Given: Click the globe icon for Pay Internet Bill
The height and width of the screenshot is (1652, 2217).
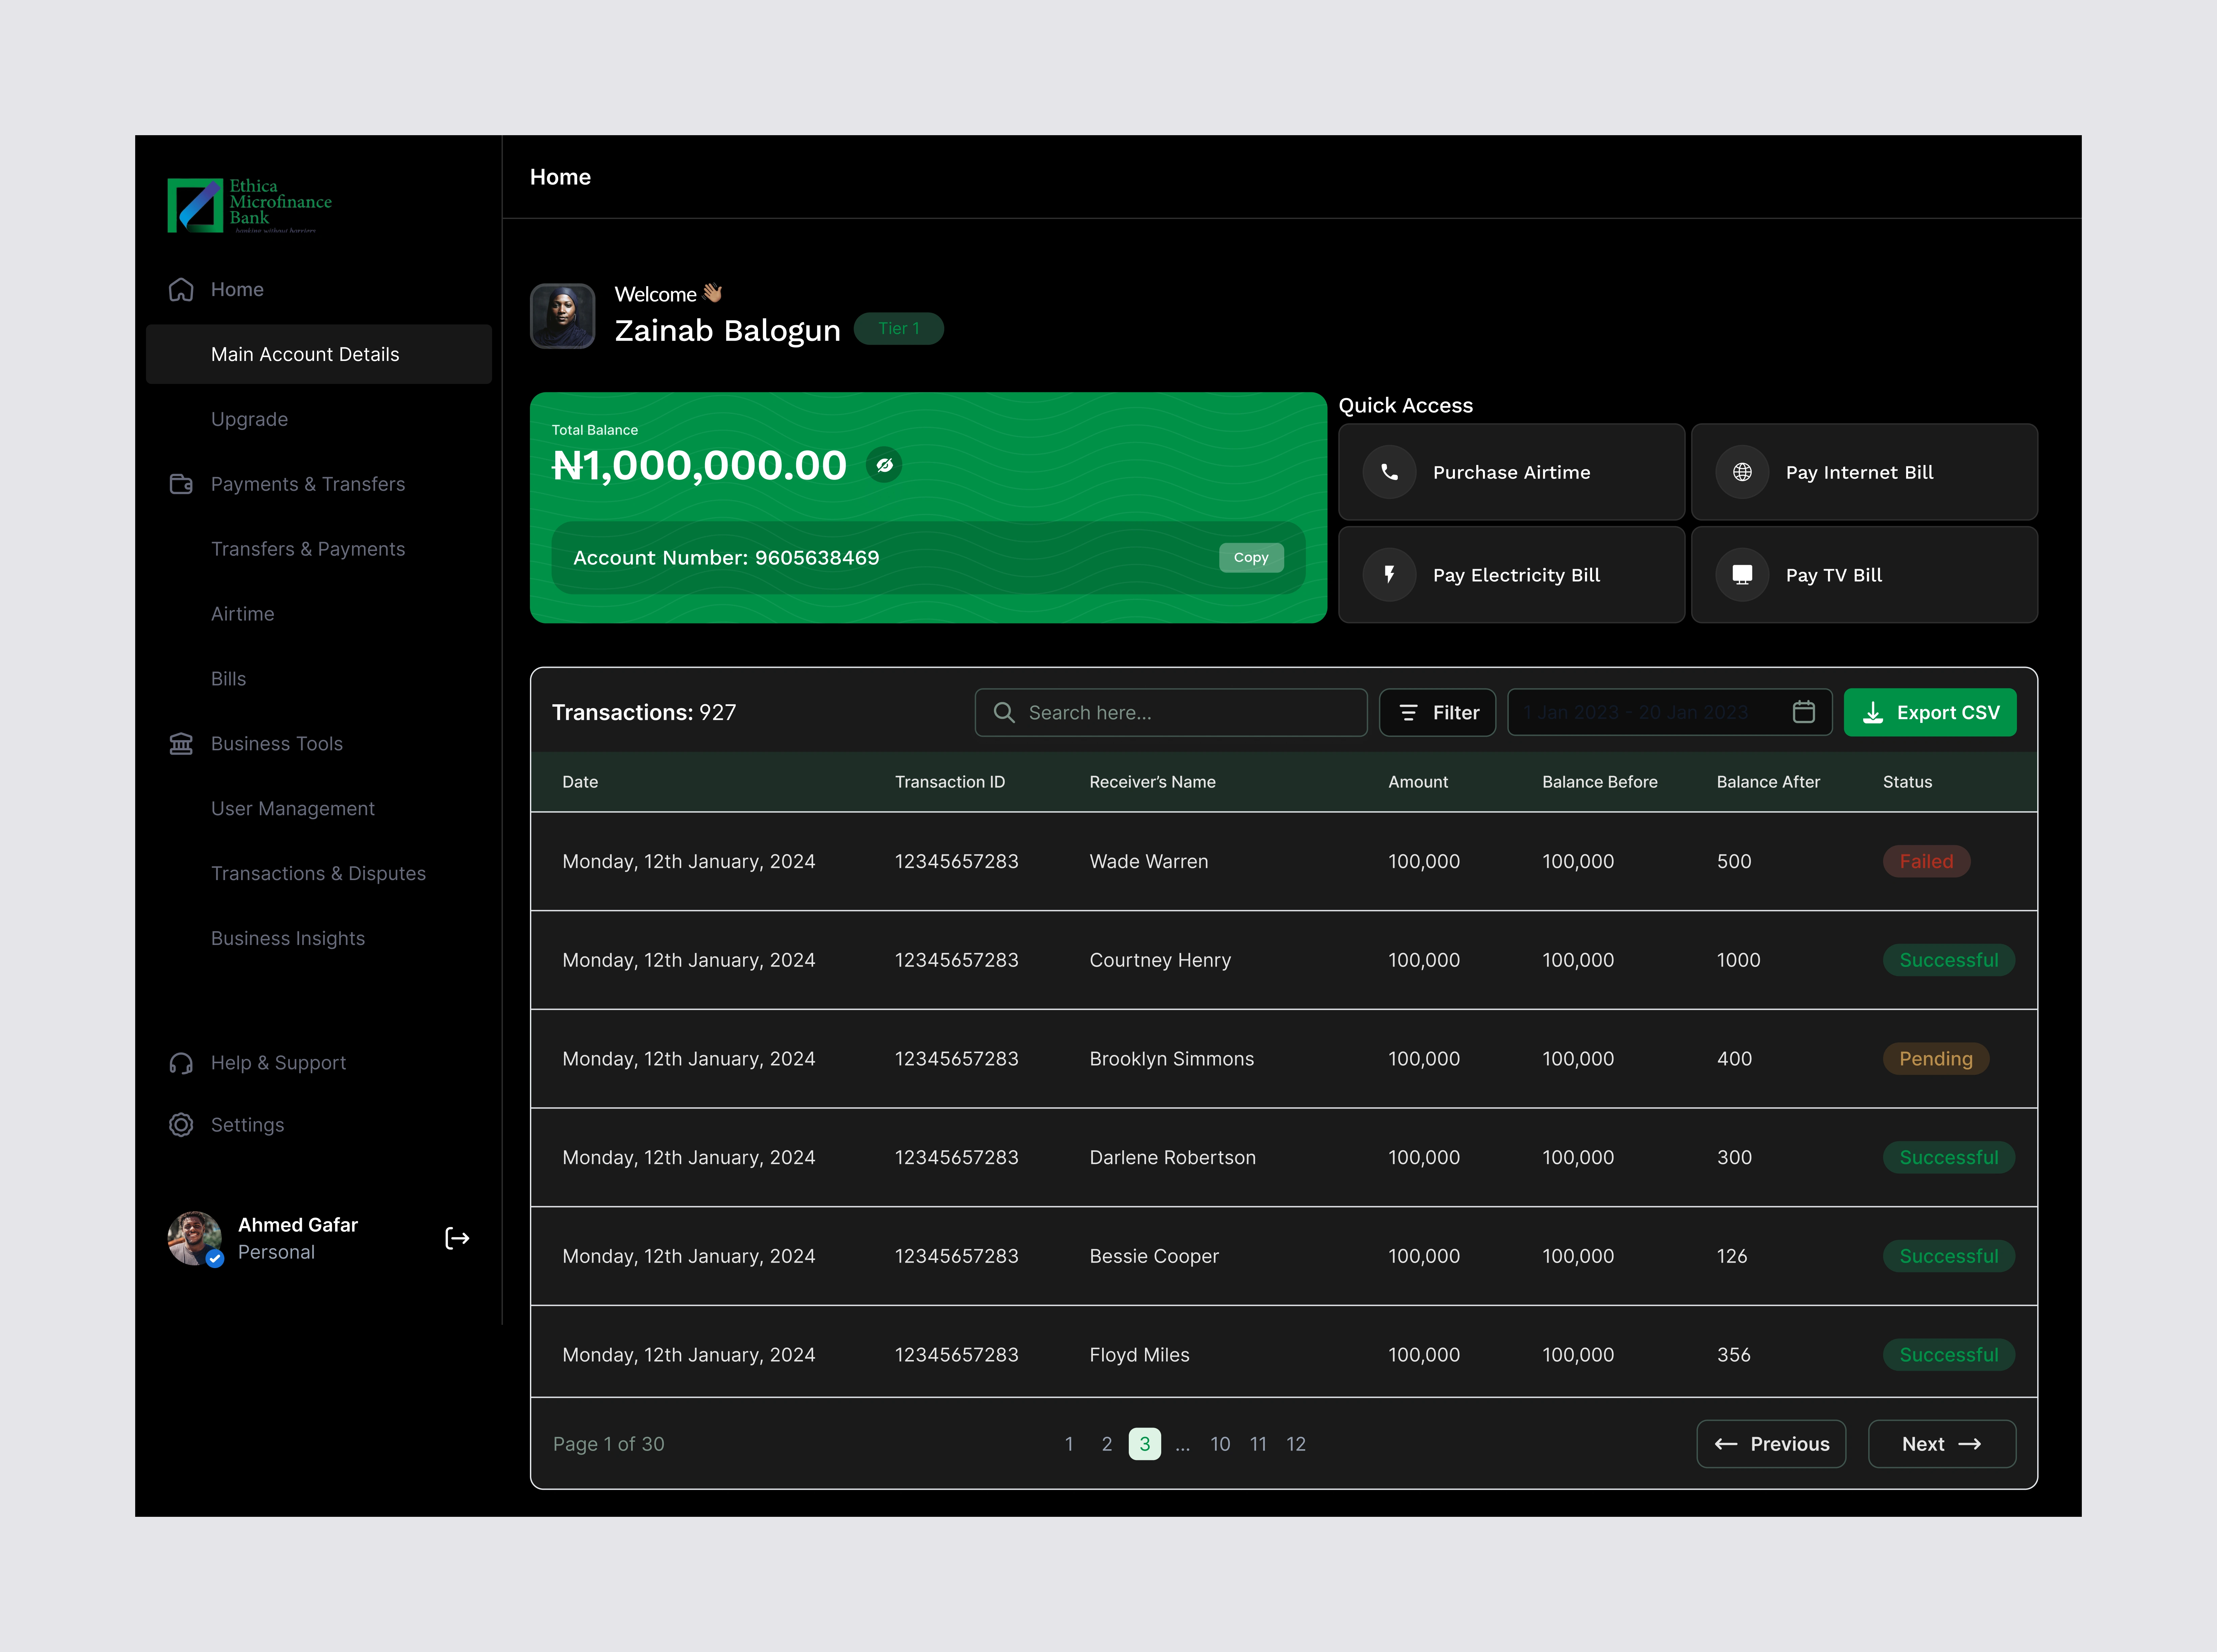Looking at the screenshot, I should pyautogui.click(x=1742, y=472).
